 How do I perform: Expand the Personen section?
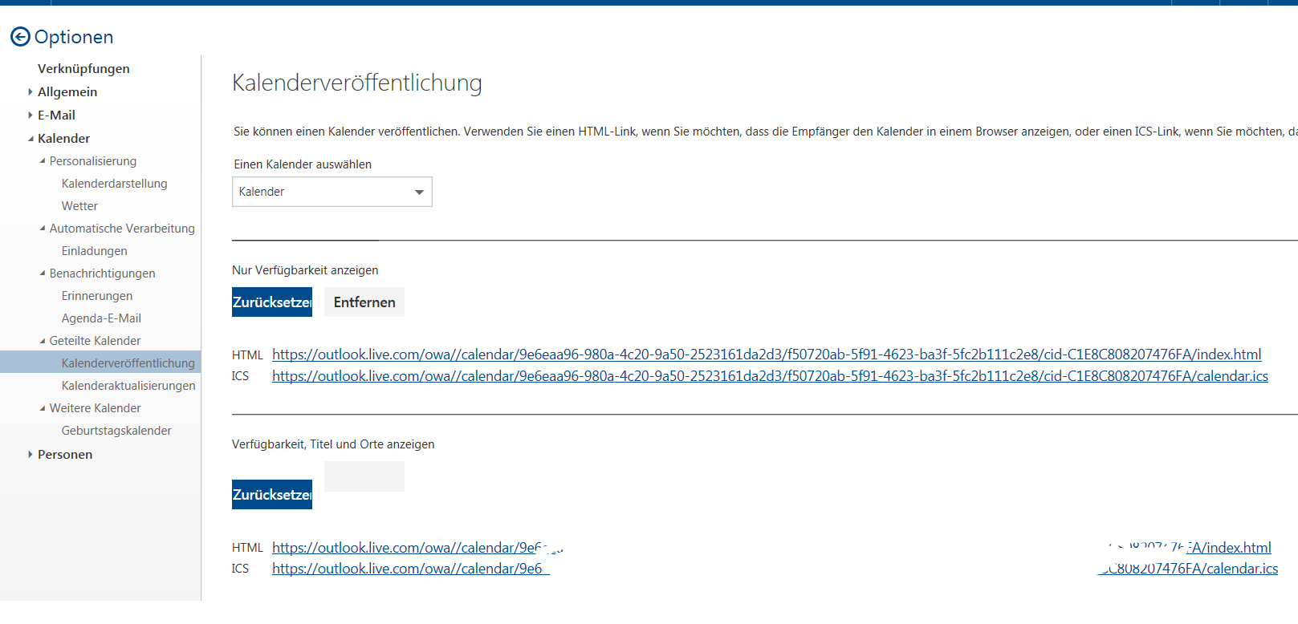tap(31, 455)
